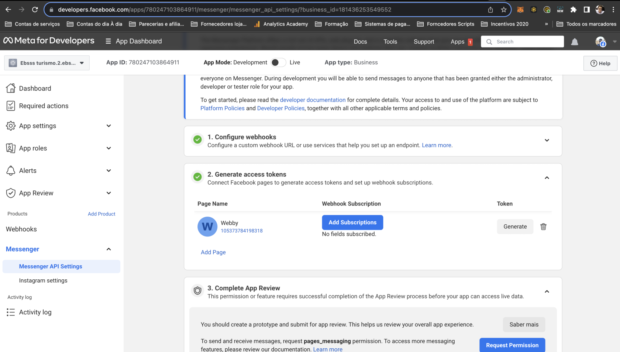Click the Dashboard house icon in sidebar
The width and height of the screenshot is (620, 352).
pyautogui.click(x=11, y=88)
